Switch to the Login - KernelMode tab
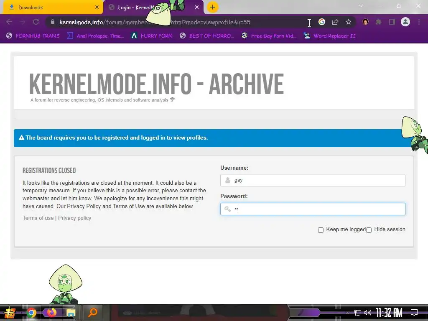 (x=154, y=8)
